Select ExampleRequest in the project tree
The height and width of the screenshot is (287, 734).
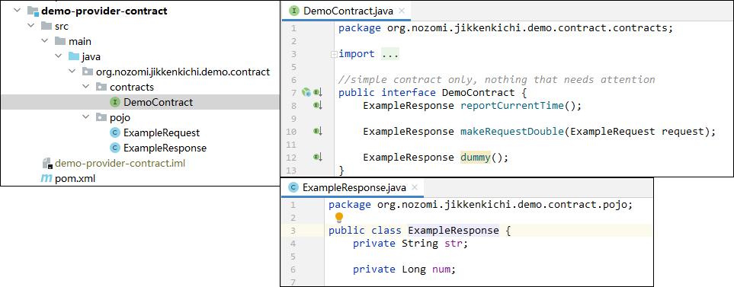(162, 132)
